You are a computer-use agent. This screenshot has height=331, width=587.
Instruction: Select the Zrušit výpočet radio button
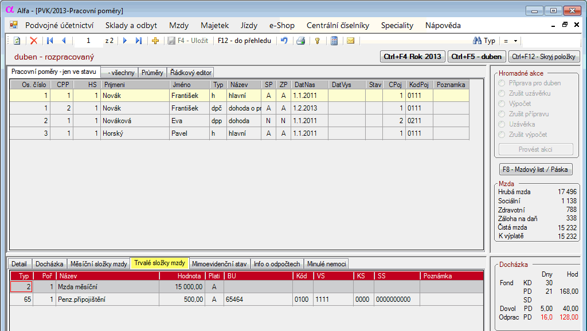point(502,134)
